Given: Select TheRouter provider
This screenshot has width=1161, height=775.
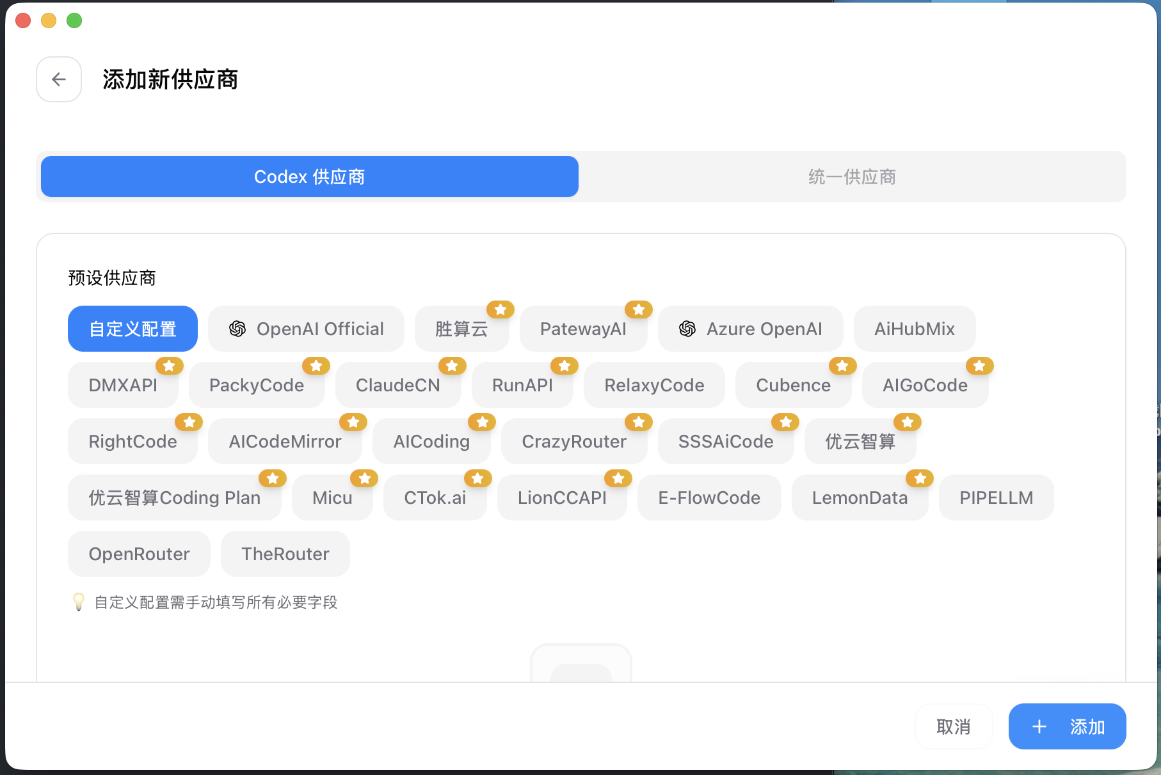Looking at the screenshot, I should [x=285, y=554].
